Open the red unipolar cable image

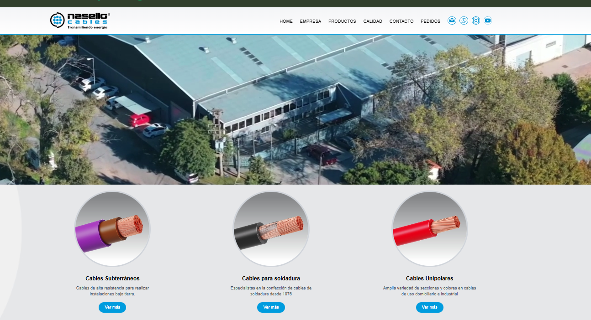click(430, 229)
